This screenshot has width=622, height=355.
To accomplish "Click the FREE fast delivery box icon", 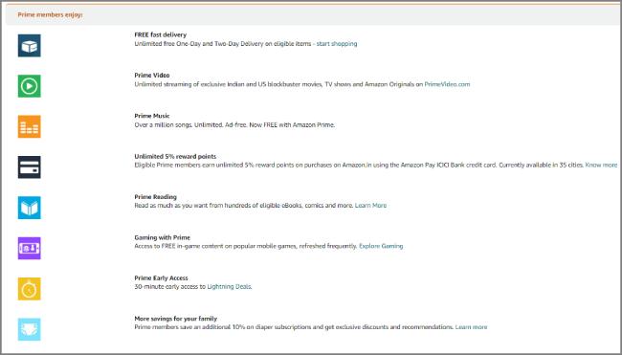I will (x=30, y=46).
